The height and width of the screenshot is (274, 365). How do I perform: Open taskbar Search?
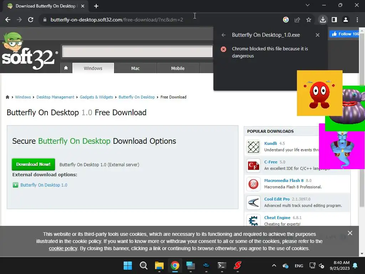[x=143, y=265]
